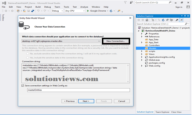
Task: Click the masterEntities name input field
Action: pyautogui.click(x=79, y=90)
